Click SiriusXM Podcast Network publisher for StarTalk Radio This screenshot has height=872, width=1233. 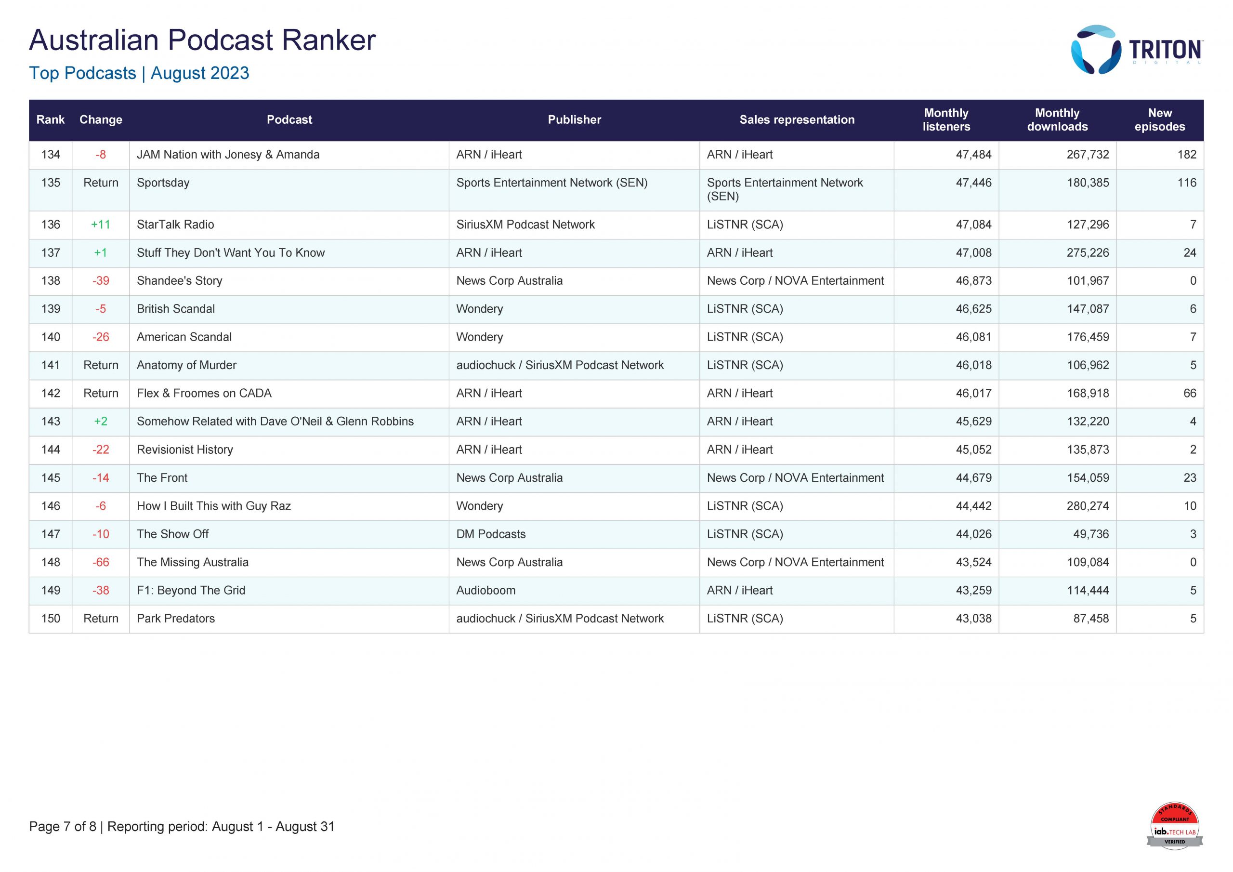pyautogui.click(x=526, y=225)
